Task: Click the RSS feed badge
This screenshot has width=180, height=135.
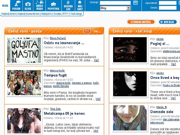Action: [x=87, y=31]
